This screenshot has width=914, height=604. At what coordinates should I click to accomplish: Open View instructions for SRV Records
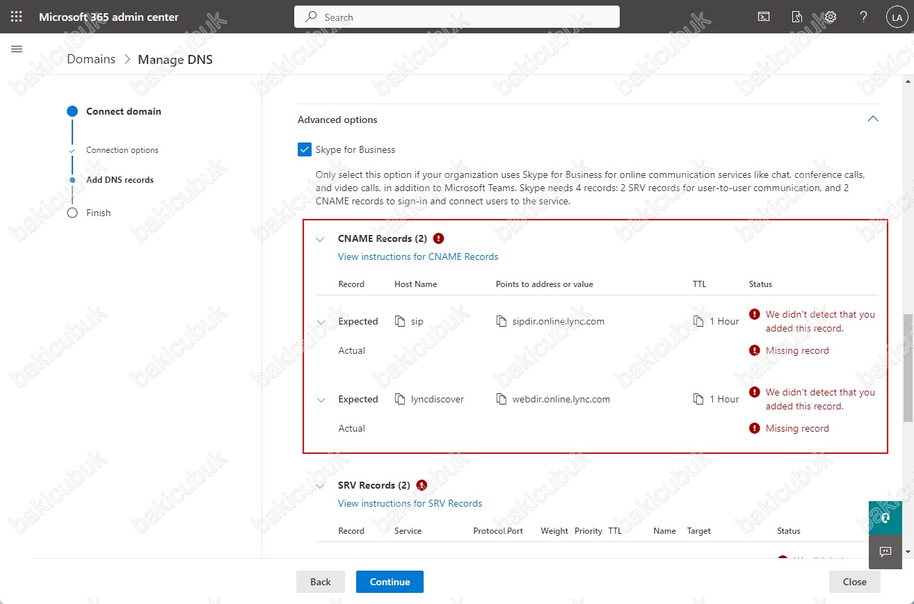[410, 503]
